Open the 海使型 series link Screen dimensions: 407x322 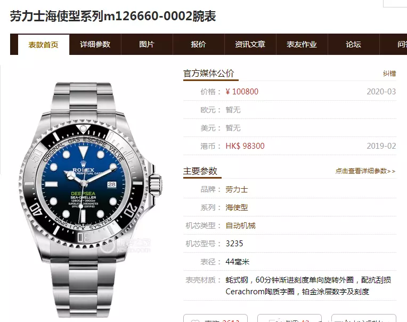point(237,207)
